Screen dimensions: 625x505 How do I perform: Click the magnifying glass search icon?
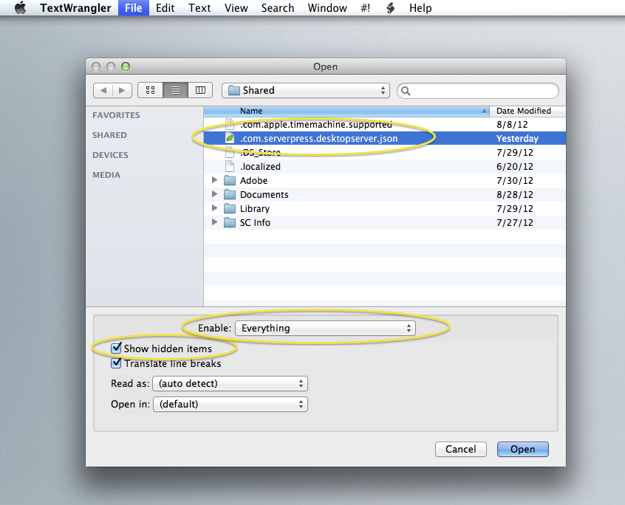tap(406, 92)
